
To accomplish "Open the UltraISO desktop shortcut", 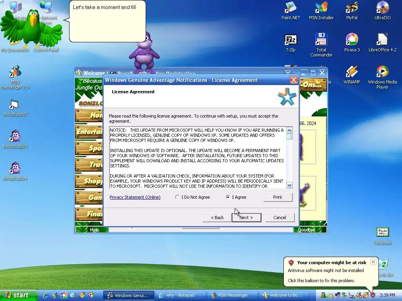I will 382,11.
